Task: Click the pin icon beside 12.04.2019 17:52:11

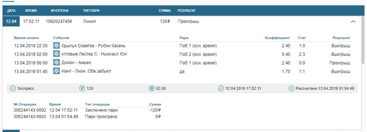Action: click(x=221, y=89)
